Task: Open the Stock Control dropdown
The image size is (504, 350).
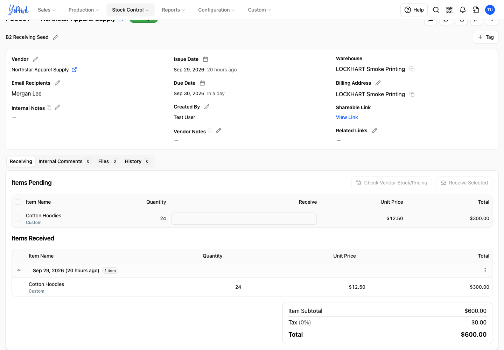Action: point(130,10)
